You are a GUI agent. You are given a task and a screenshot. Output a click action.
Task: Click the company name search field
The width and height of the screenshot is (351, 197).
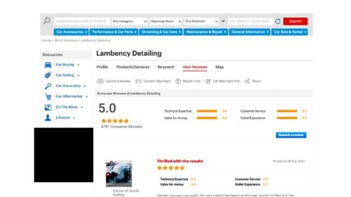point(82,21)
